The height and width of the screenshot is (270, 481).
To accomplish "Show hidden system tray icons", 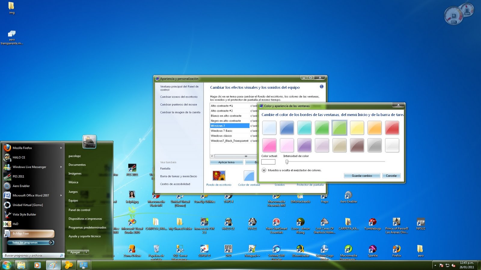I will 435,265.
